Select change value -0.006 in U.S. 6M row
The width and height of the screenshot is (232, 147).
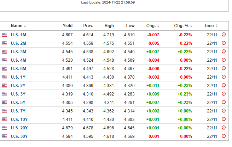153,68
